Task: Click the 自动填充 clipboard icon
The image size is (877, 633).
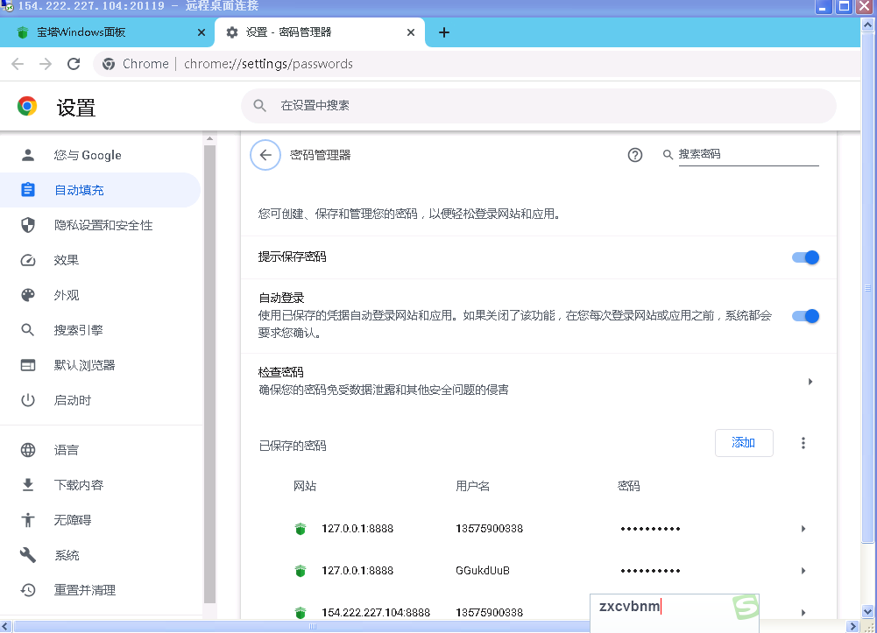Action: point(28,190)
